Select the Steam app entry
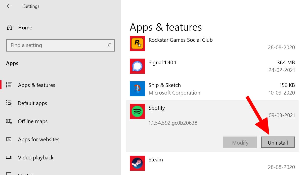The width and height of the screenshot is (307, 175). (x=156, y=159)
